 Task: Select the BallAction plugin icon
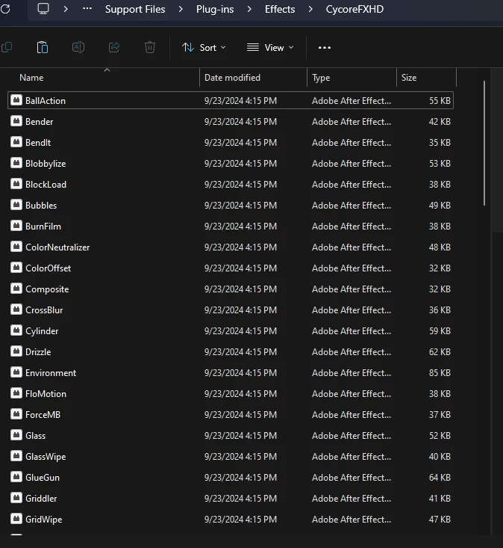16,100
